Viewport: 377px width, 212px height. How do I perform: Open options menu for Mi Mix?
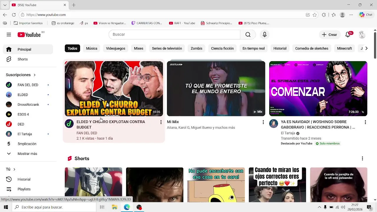pyautogui.click(x=263, y=122)
